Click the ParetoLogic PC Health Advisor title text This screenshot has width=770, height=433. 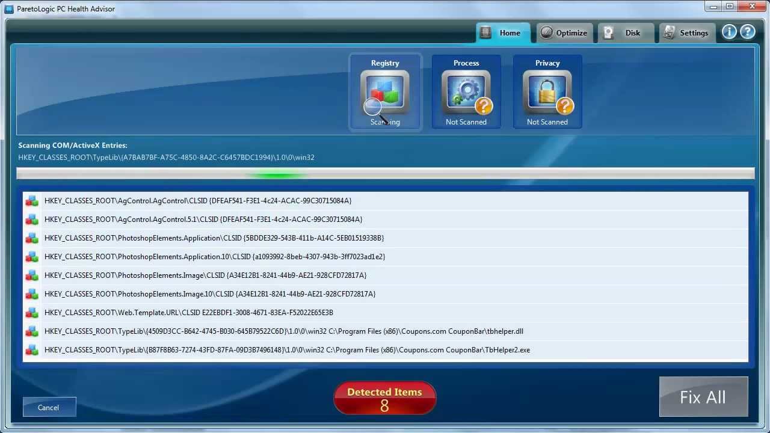[66, 9]
